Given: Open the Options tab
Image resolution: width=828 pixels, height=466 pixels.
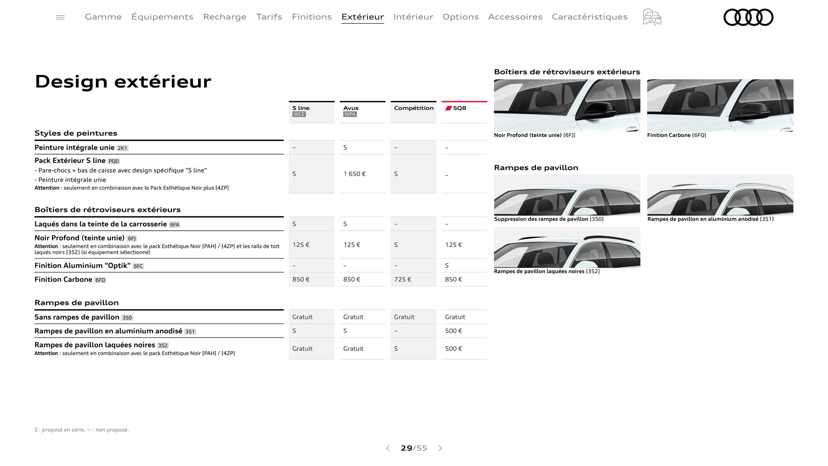Looking at the screenshot, I should pyautogui.click(x=461, y=17).
